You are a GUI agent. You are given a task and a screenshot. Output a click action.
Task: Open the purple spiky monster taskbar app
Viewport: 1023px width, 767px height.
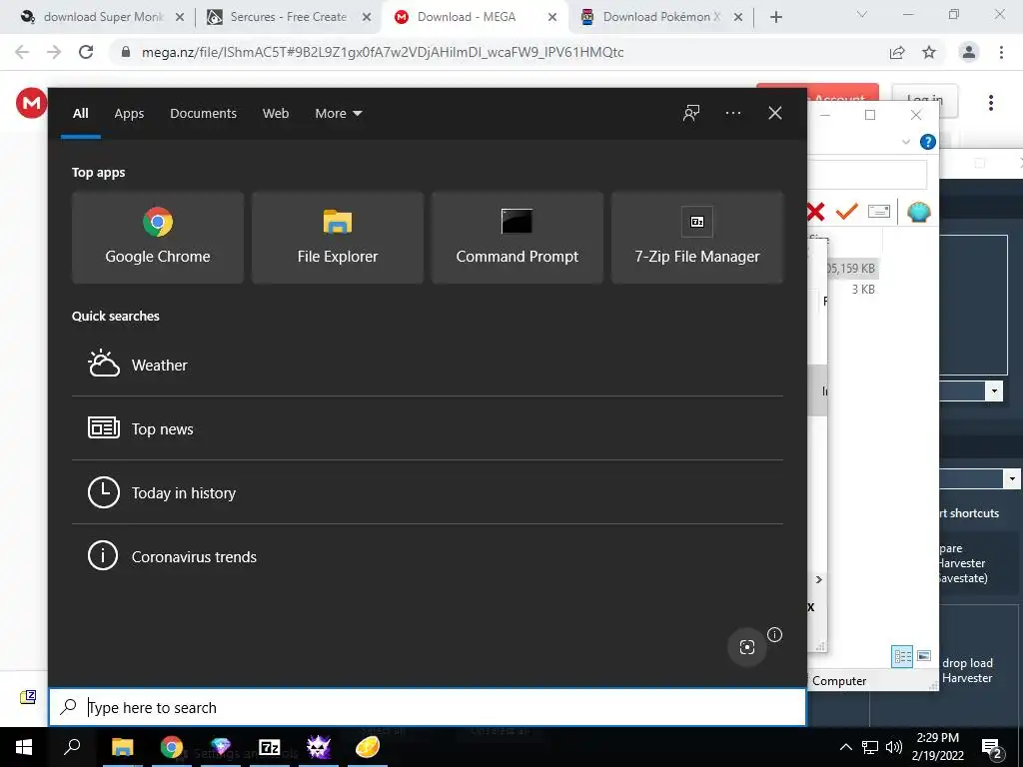click(x=319, y=747)
